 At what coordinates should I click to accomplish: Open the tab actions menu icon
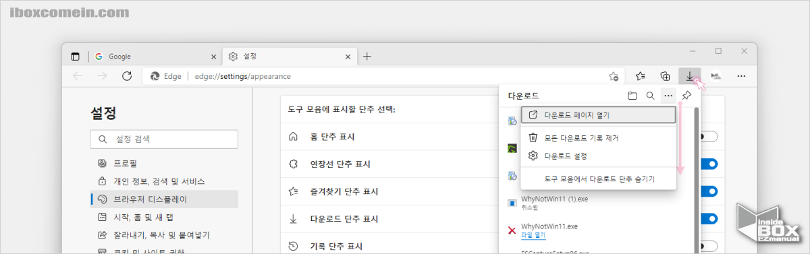point(75,57)
